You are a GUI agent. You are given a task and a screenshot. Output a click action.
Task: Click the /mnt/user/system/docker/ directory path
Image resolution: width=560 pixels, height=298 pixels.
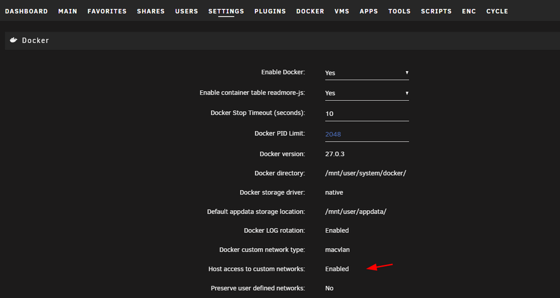[365, 173]
